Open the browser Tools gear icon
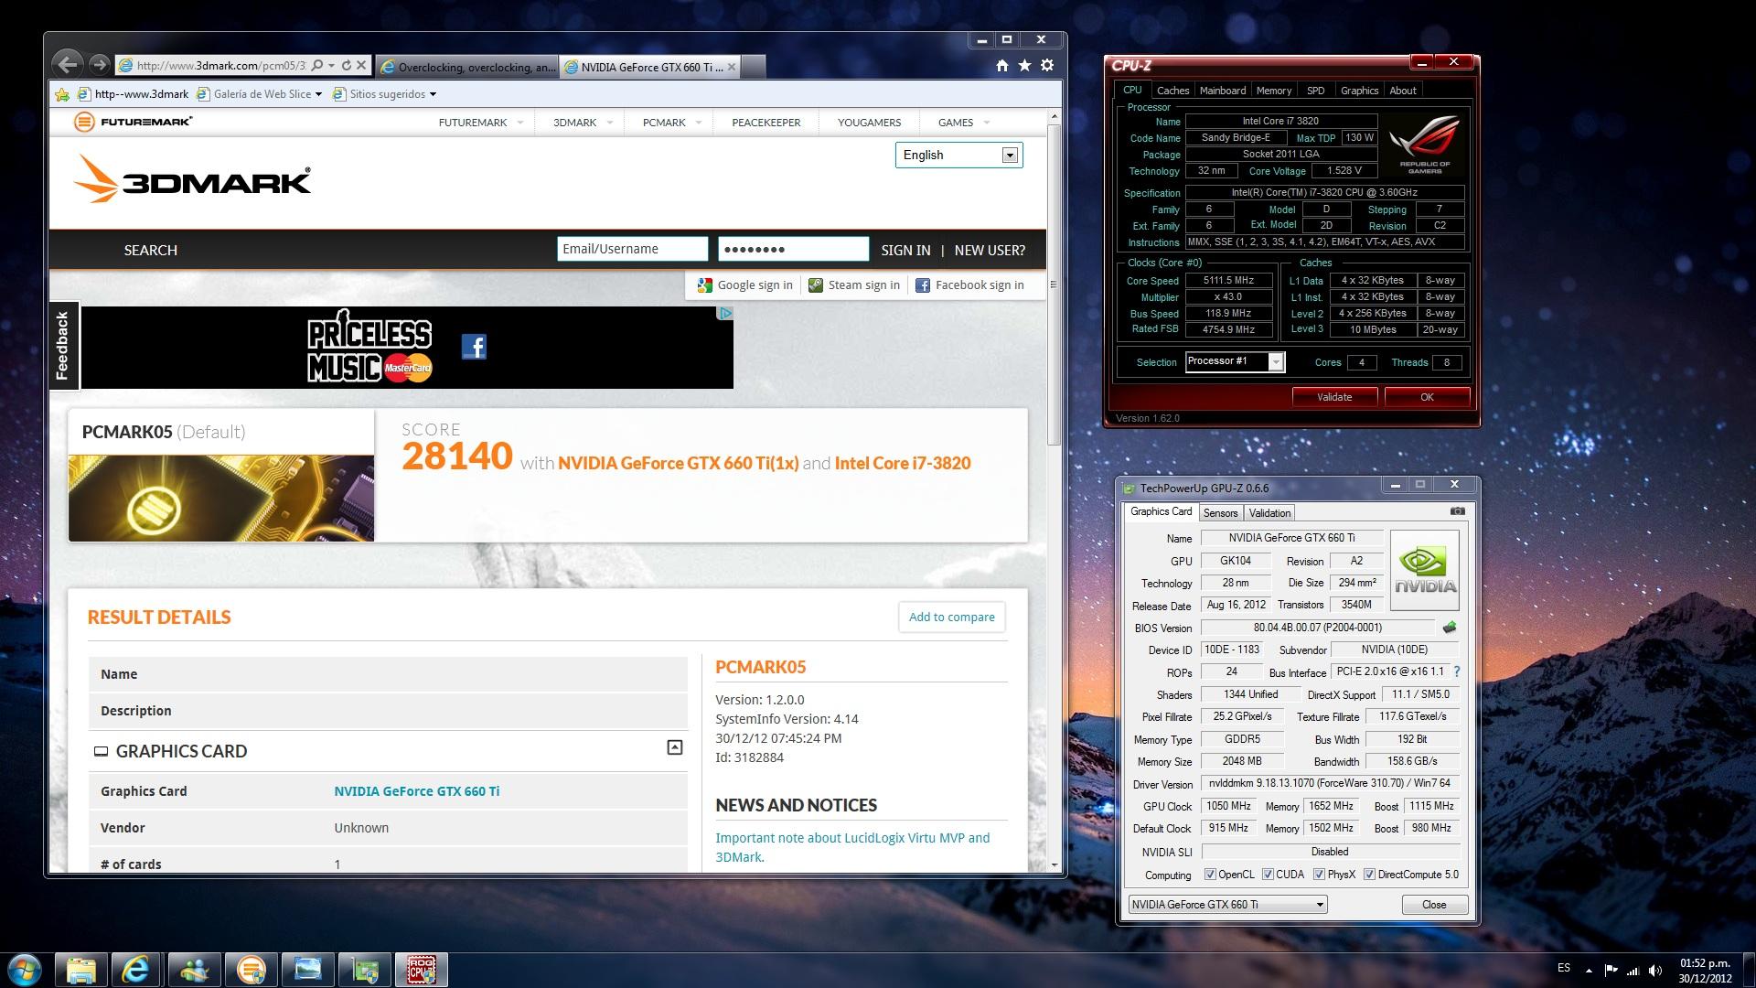Viewport: 1756px width, 988px height. (x=1047, y=66)
